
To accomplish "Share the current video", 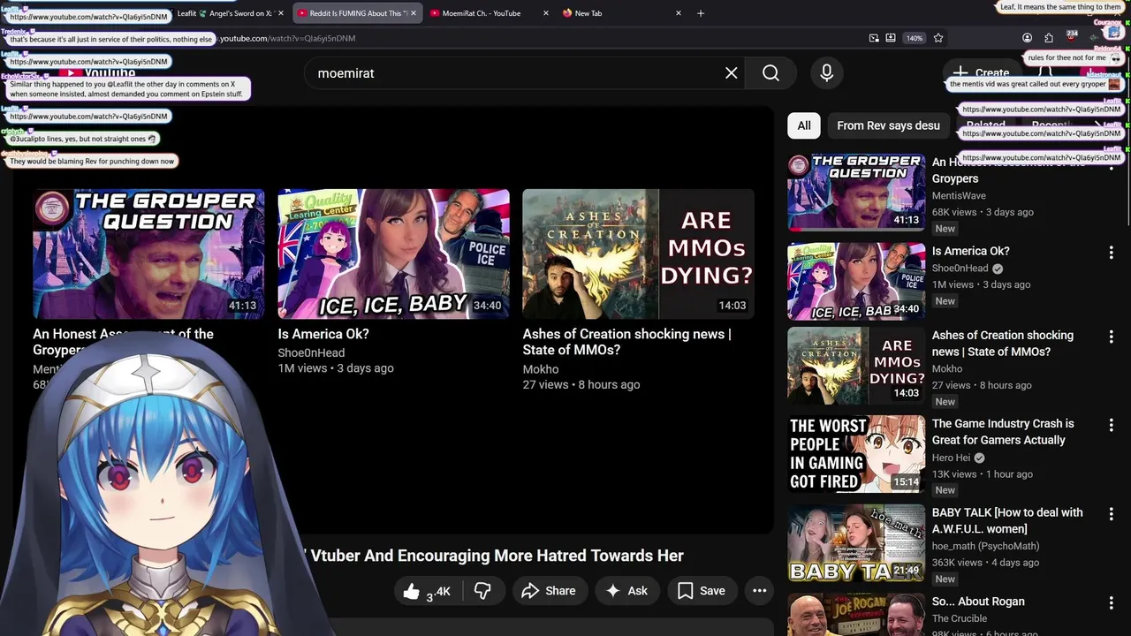I will [548, 591].
